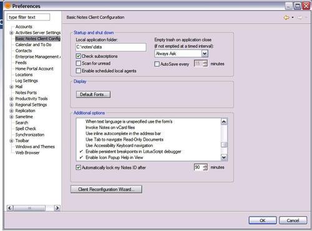
Task: Click the forward navigation arrow icon
Action: click(300, 17)
